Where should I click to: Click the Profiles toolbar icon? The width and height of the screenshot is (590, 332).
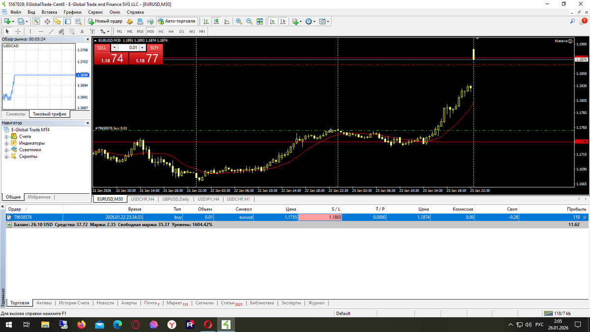tap(21, 21)
